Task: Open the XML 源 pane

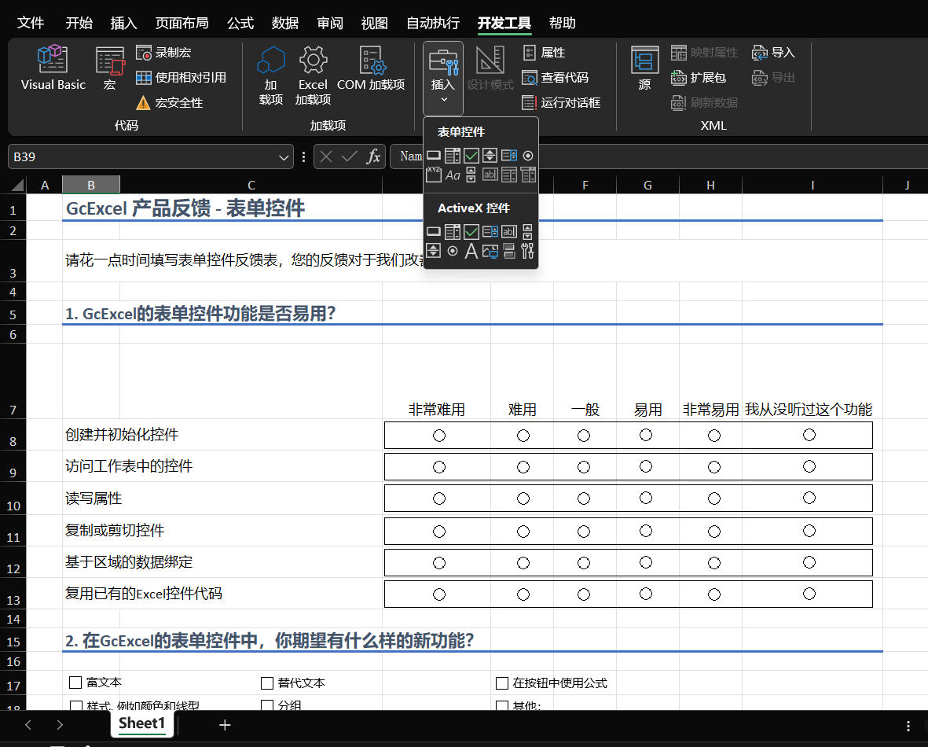Action: tap(644, 68)
